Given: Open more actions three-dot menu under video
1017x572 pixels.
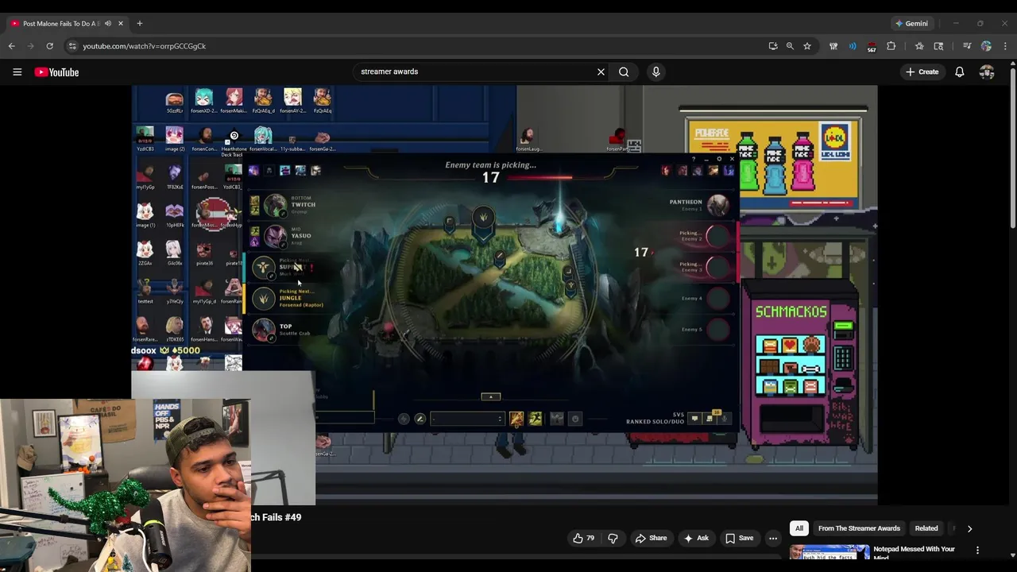Looking at the screenshot, I should coord(773,538).
